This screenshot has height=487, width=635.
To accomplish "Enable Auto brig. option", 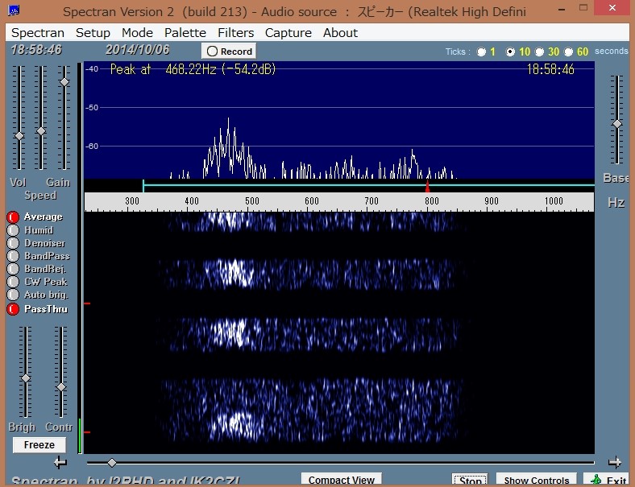I will [13, 295].
